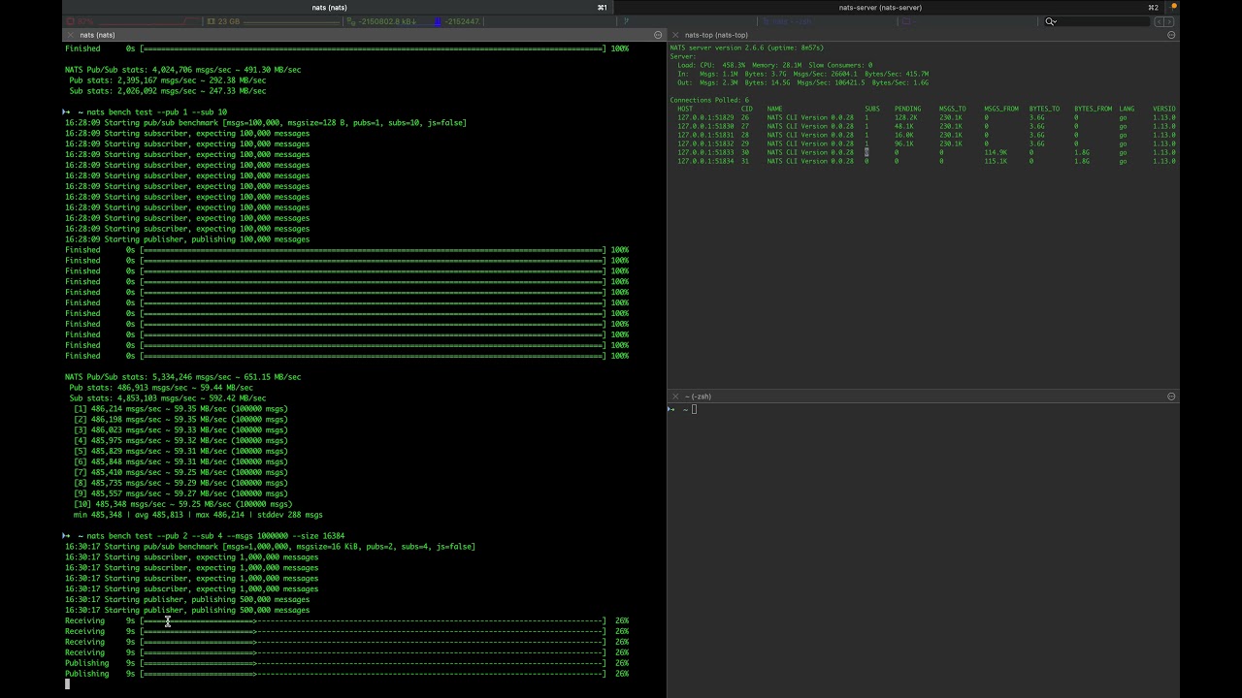Click the BYTES_FROM column header in nats-top
Viewport: 1242px width, 698px height.
click(1093, 109)
